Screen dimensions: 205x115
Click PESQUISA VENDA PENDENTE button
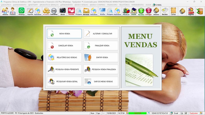tap(64, 69)
